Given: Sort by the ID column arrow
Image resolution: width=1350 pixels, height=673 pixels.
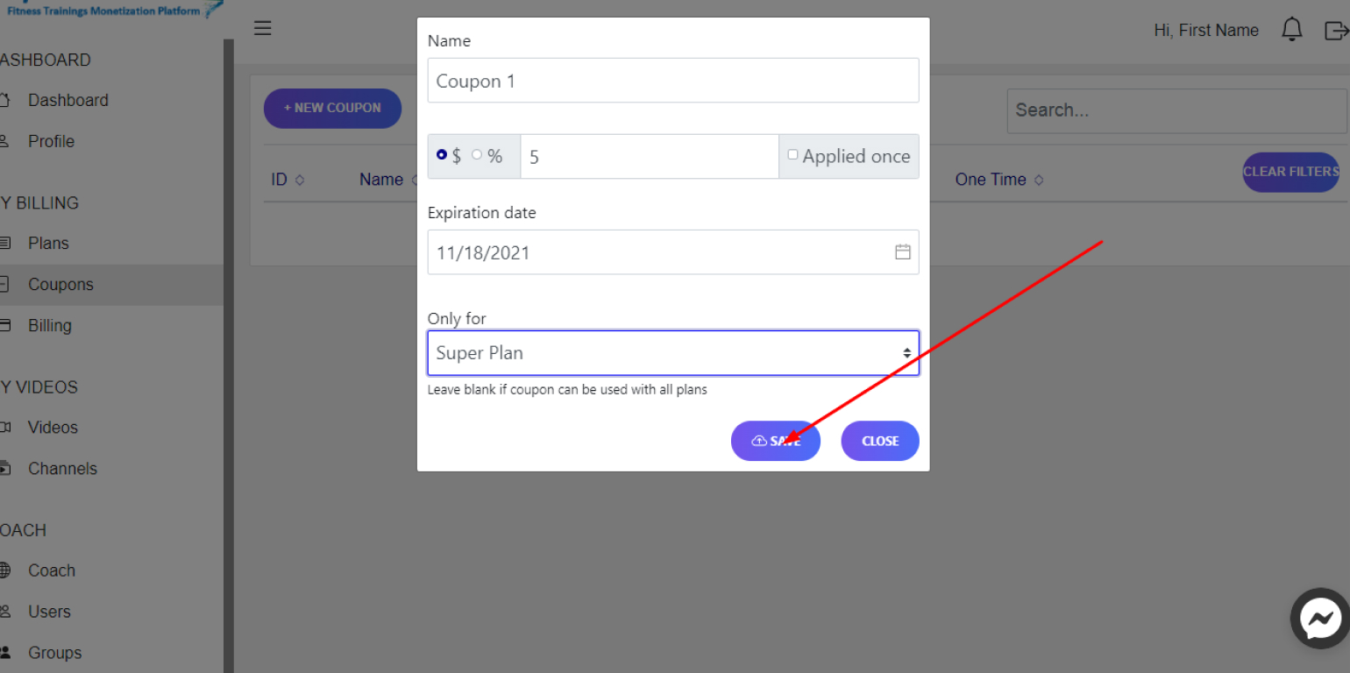Looking at the screenshot, I should tap(300, 180).
